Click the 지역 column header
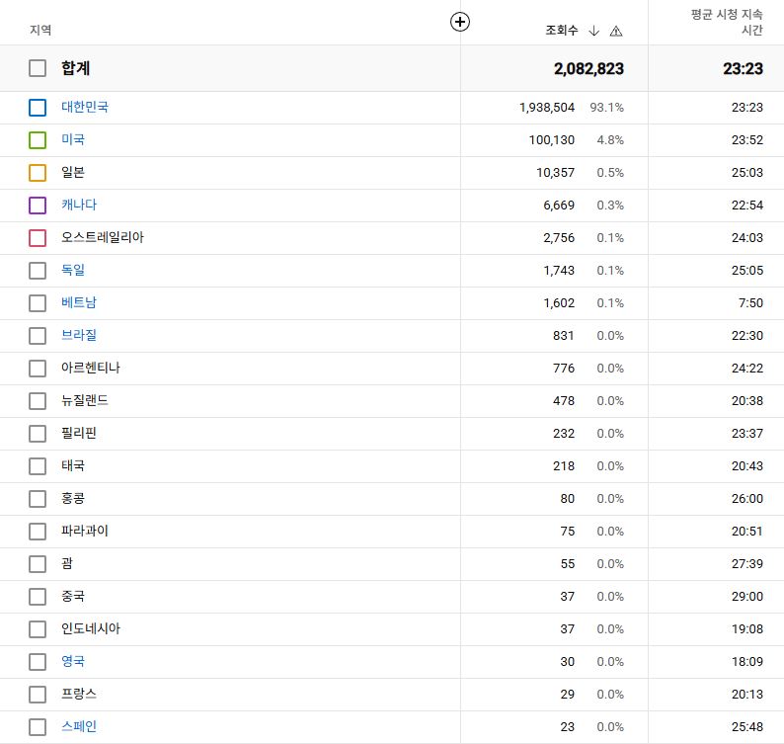 [x=40, y=31]
